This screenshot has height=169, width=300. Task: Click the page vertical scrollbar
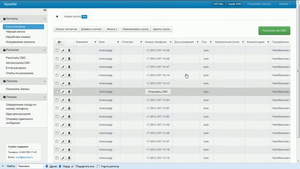[298, 71]
